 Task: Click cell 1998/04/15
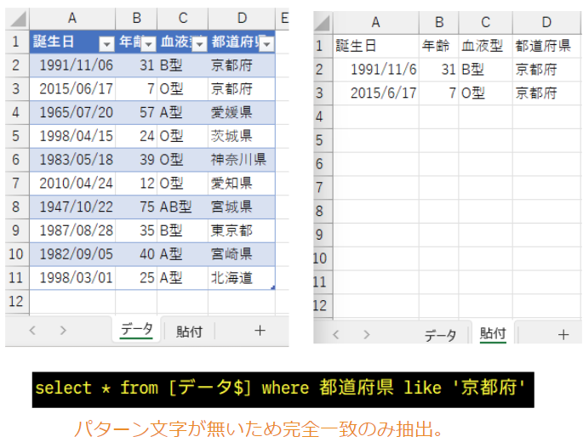[x=72, y=136]
